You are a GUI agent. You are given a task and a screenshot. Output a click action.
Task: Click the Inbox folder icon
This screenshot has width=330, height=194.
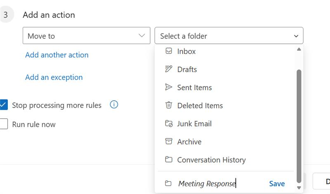pos(168,51)
